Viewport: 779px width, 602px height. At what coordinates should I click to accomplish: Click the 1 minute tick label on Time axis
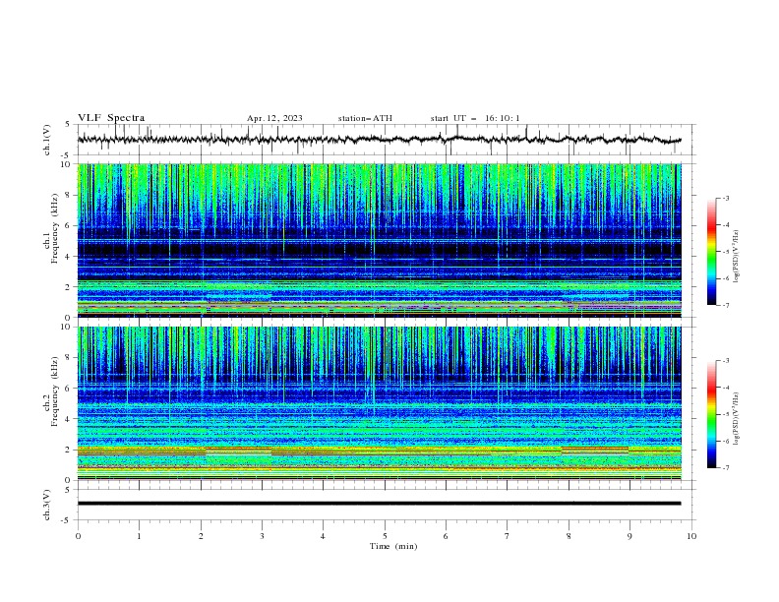point(139,536)
